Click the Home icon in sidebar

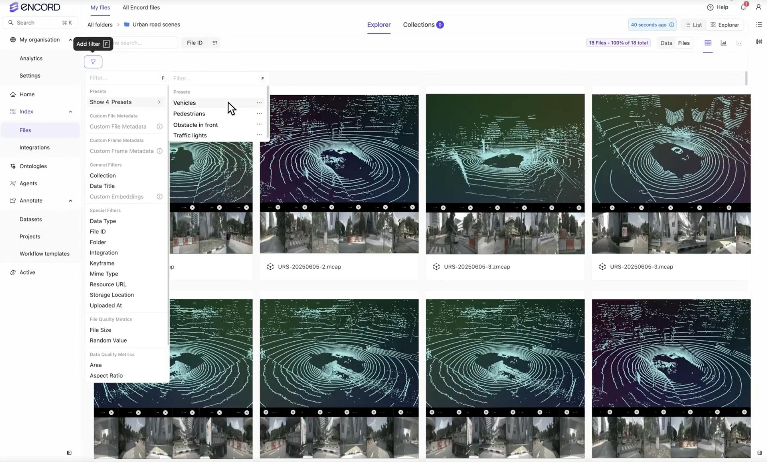pyautogui.click(x=13, y=94)
